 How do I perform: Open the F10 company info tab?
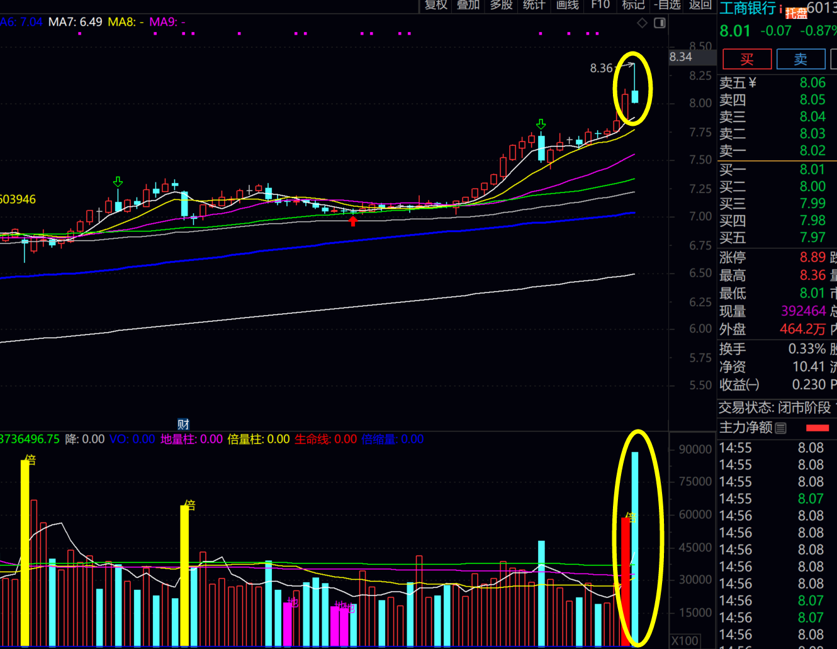pos(600,5)
